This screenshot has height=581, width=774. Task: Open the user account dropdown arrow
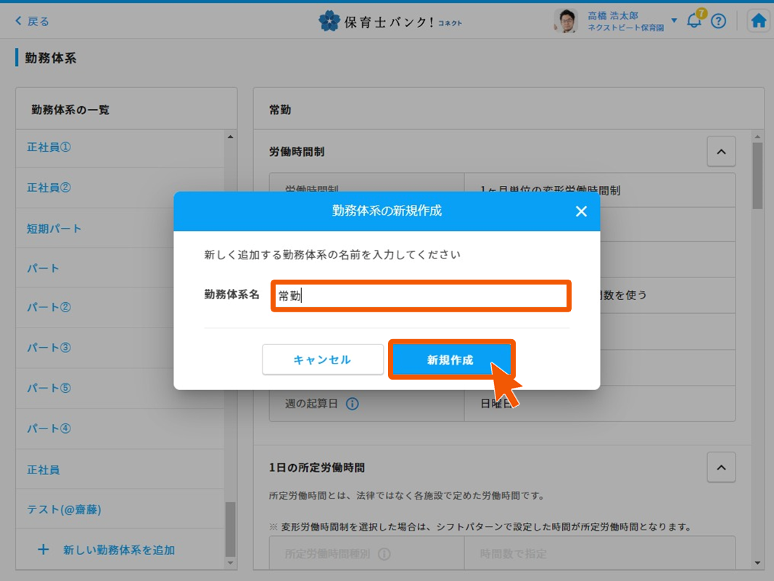tap(674, 20)
